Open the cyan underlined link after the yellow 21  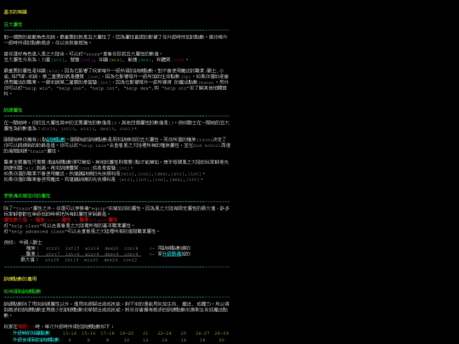coord(55,139)
